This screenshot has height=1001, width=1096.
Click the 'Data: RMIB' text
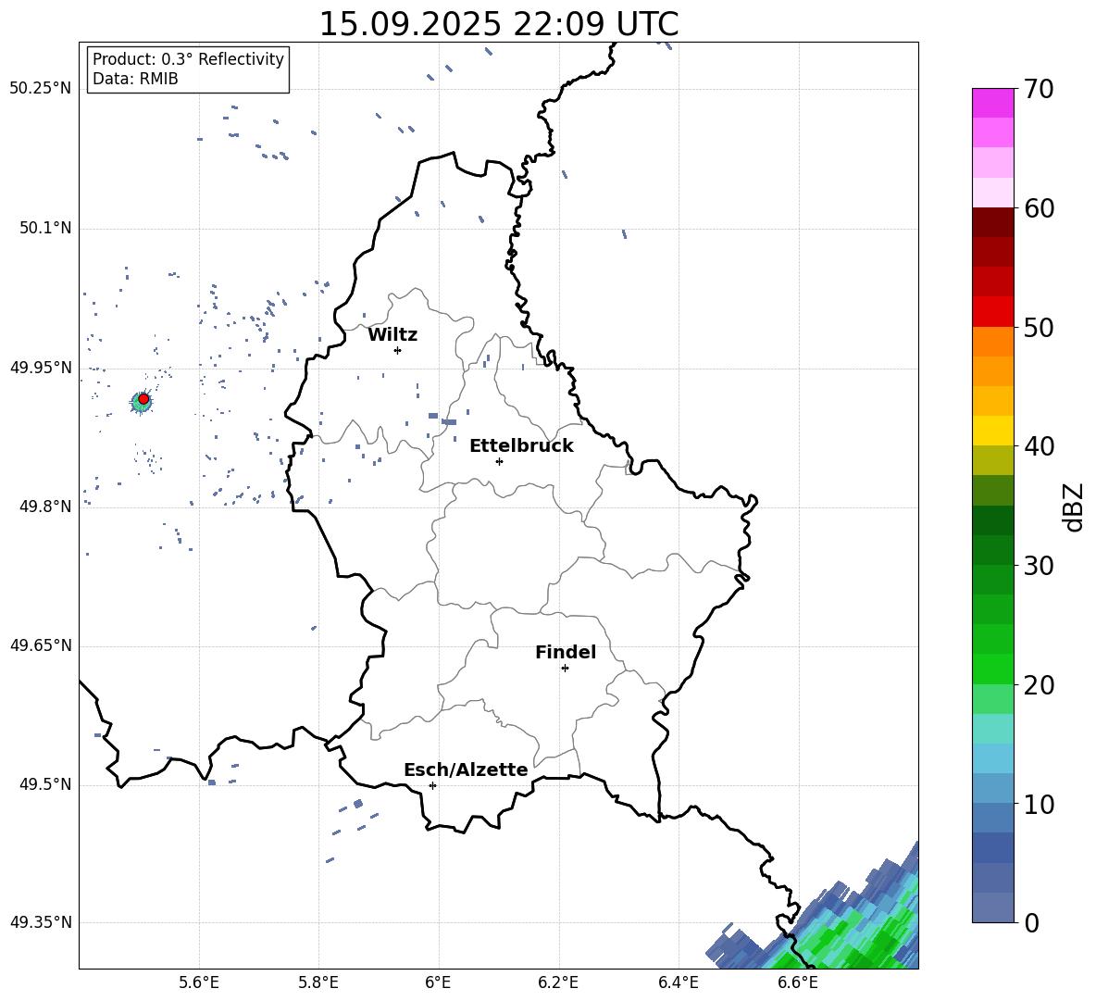point(135,79)
